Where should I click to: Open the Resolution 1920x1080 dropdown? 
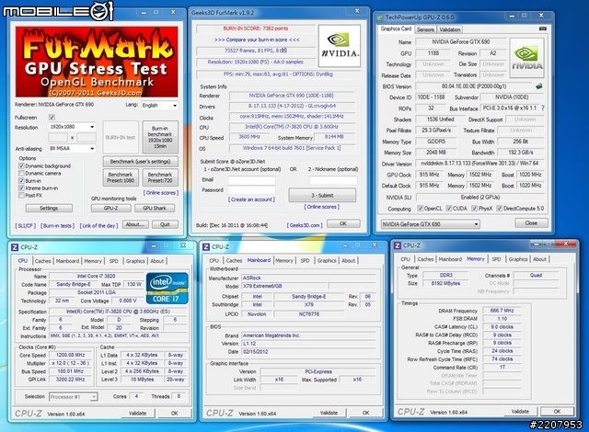click(72, 127)
